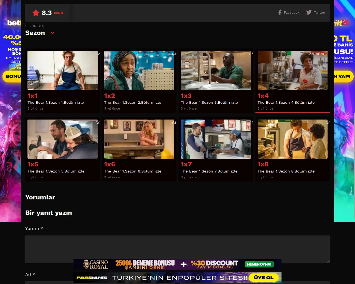The image size is (355, 284).
Task: Click the red 1x5 episode number
Action: (33, 164)
